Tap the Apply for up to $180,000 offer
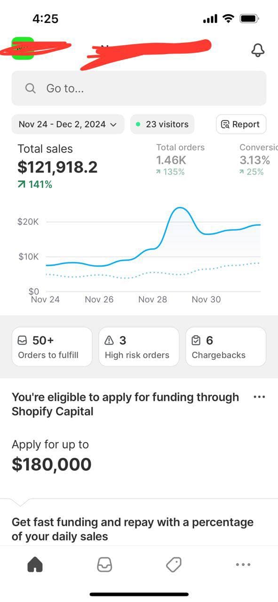The image size is (278, 602). 52,455
